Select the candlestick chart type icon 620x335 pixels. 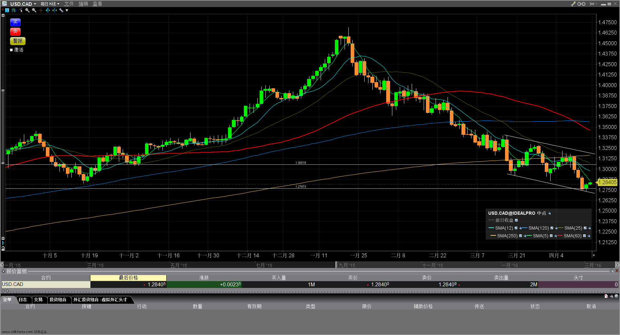tap(14, 10)
